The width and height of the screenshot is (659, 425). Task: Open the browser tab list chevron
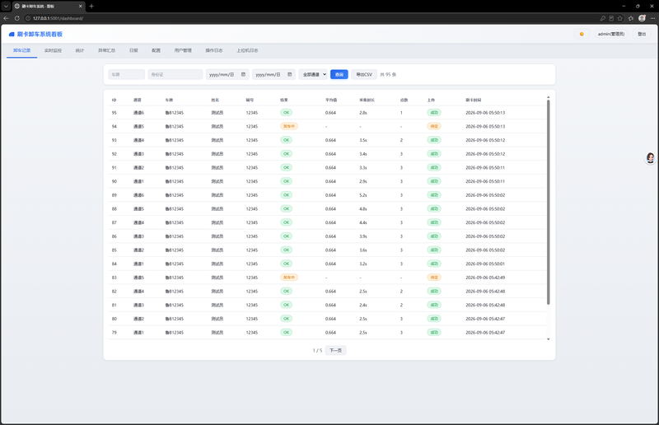pos(6,7)
